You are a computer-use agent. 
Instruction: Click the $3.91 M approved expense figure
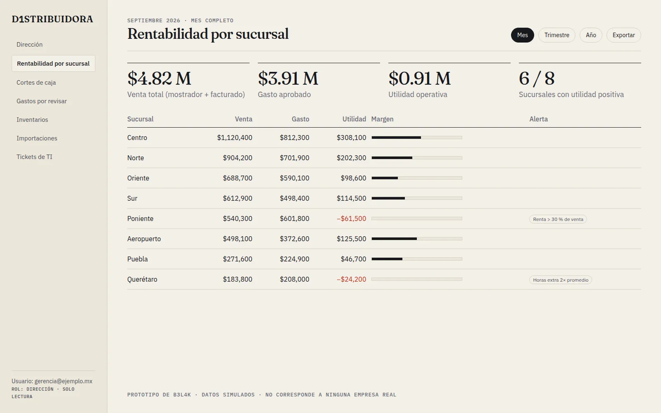288,78
